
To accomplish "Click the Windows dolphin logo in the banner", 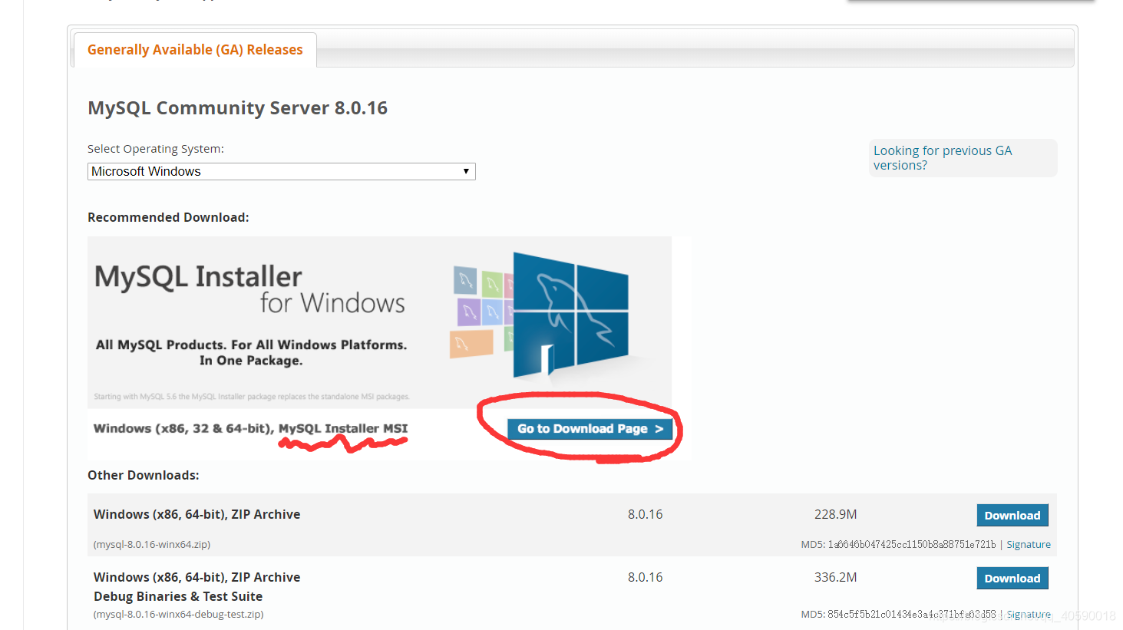I will (570, 315).
